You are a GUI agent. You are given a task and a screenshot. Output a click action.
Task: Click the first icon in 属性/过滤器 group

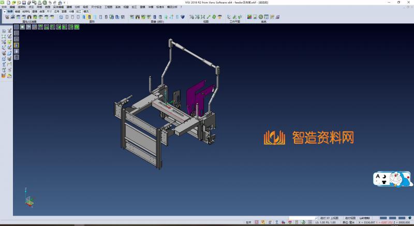(x=7, y=17)
